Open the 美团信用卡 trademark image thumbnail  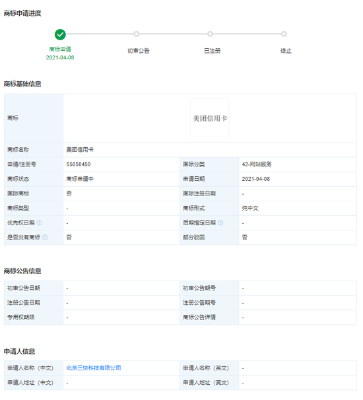[x=210, y=118]
